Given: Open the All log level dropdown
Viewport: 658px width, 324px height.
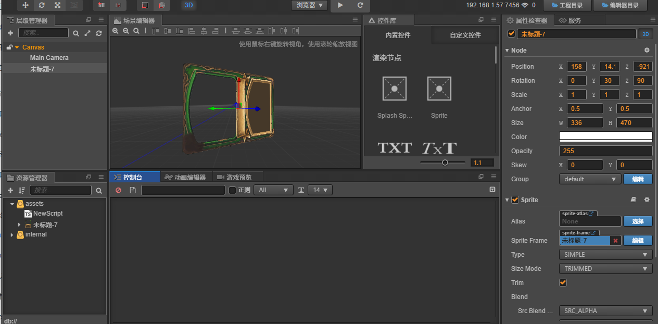Looking at the screenshot, I should coord(274,190).
